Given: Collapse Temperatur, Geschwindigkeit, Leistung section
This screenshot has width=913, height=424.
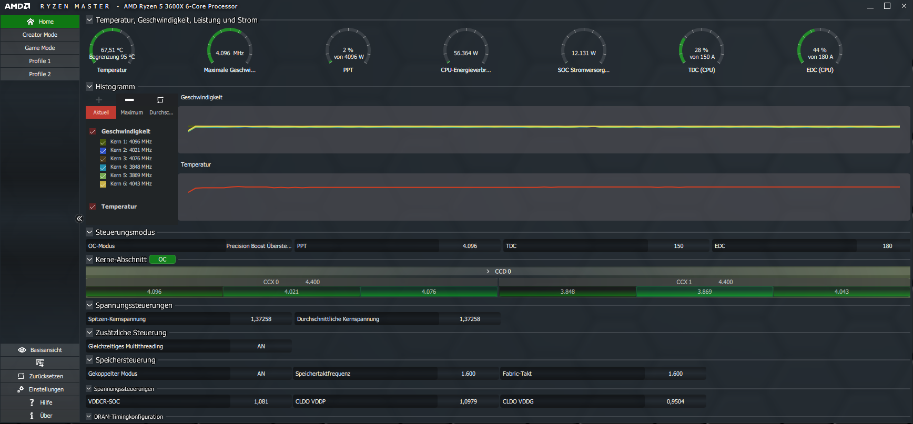Looking at the screenshot, I should [x=89, y=20].
